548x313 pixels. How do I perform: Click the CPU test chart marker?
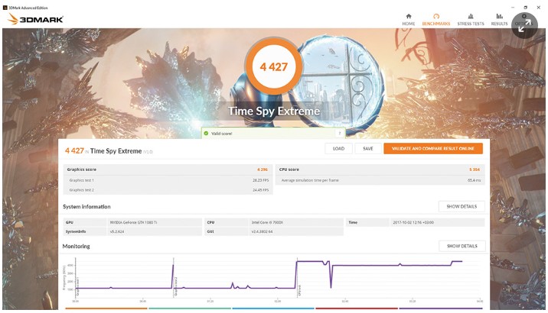[299, 291]
